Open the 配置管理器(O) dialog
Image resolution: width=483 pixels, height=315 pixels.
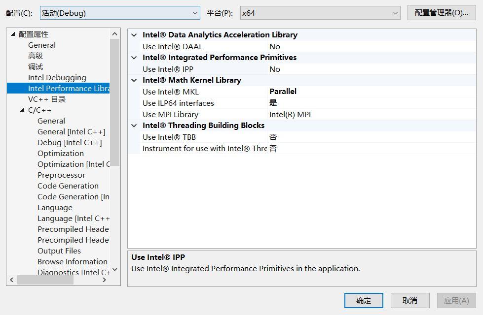(444, 12)
